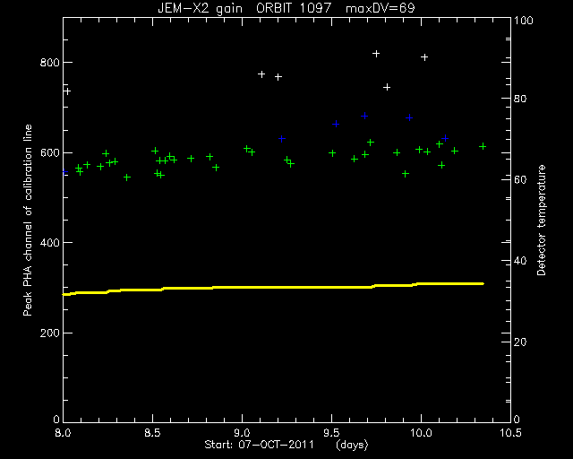Screen dimensions: 573x459
Task: Select the leftmost white cross near the y-axis
Action: [67, 91]
